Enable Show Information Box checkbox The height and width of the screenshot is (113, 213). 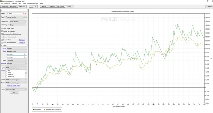(x=2, y=43)
